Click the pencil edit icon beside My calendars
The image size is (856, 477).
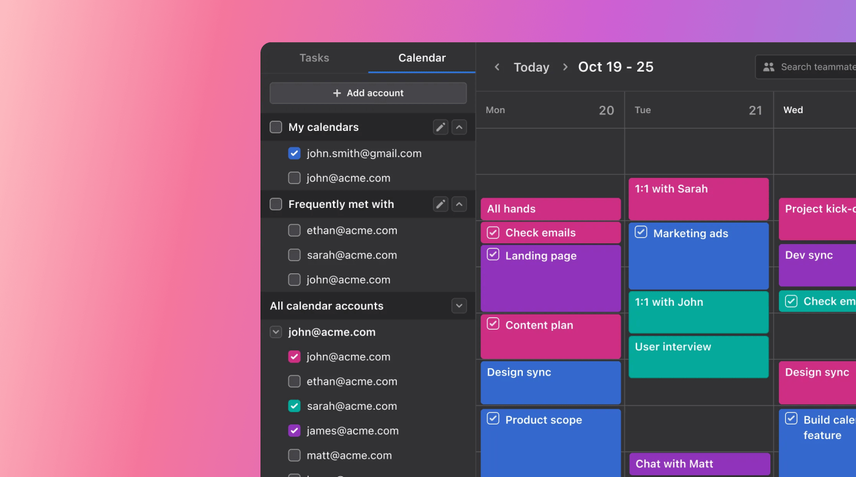point(440,127)
